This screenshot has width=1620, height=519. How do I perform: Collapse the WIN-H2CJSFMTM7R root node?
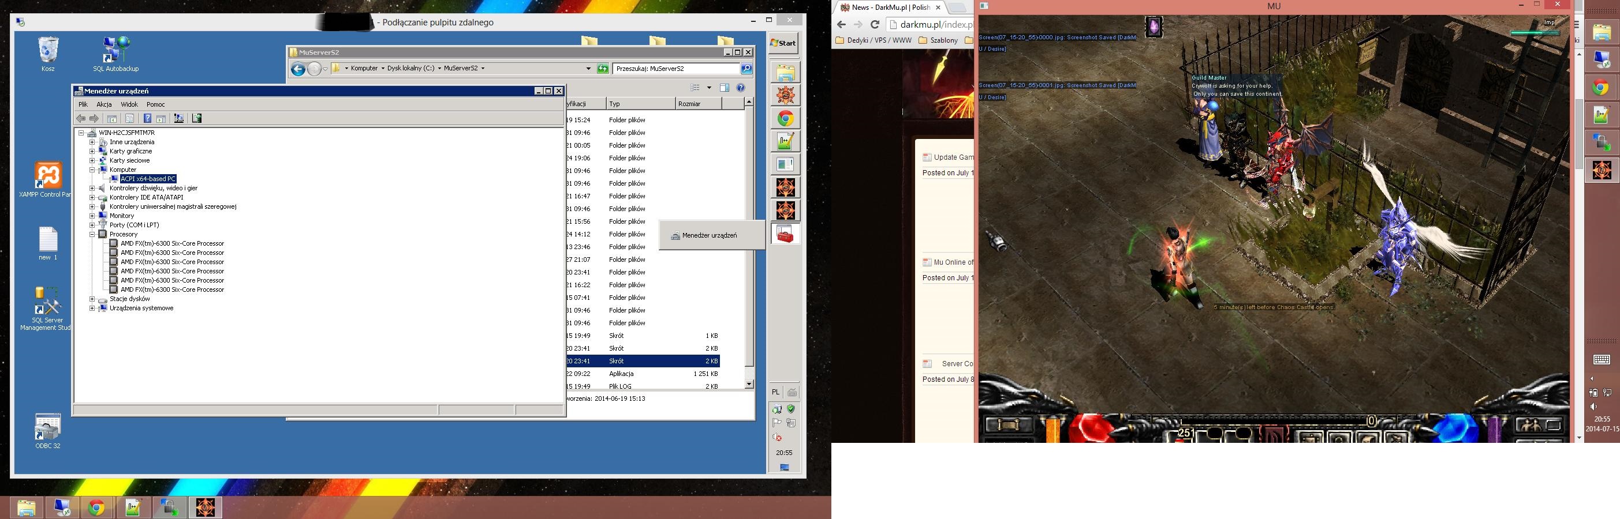pos(81,133)
